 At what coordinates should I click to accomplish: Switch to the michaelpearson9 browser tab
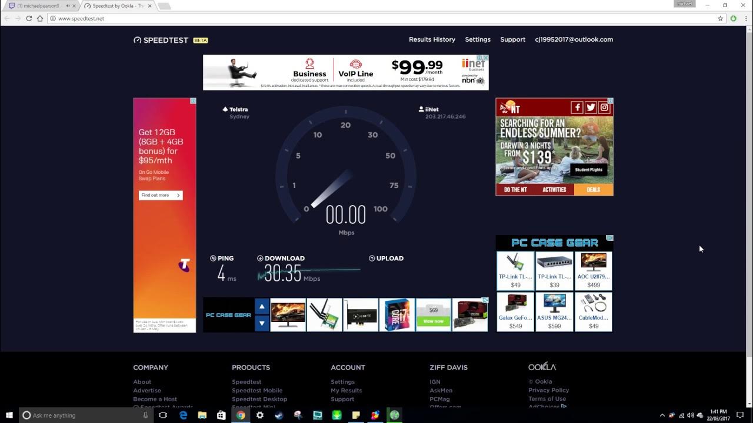pos(38,6)
